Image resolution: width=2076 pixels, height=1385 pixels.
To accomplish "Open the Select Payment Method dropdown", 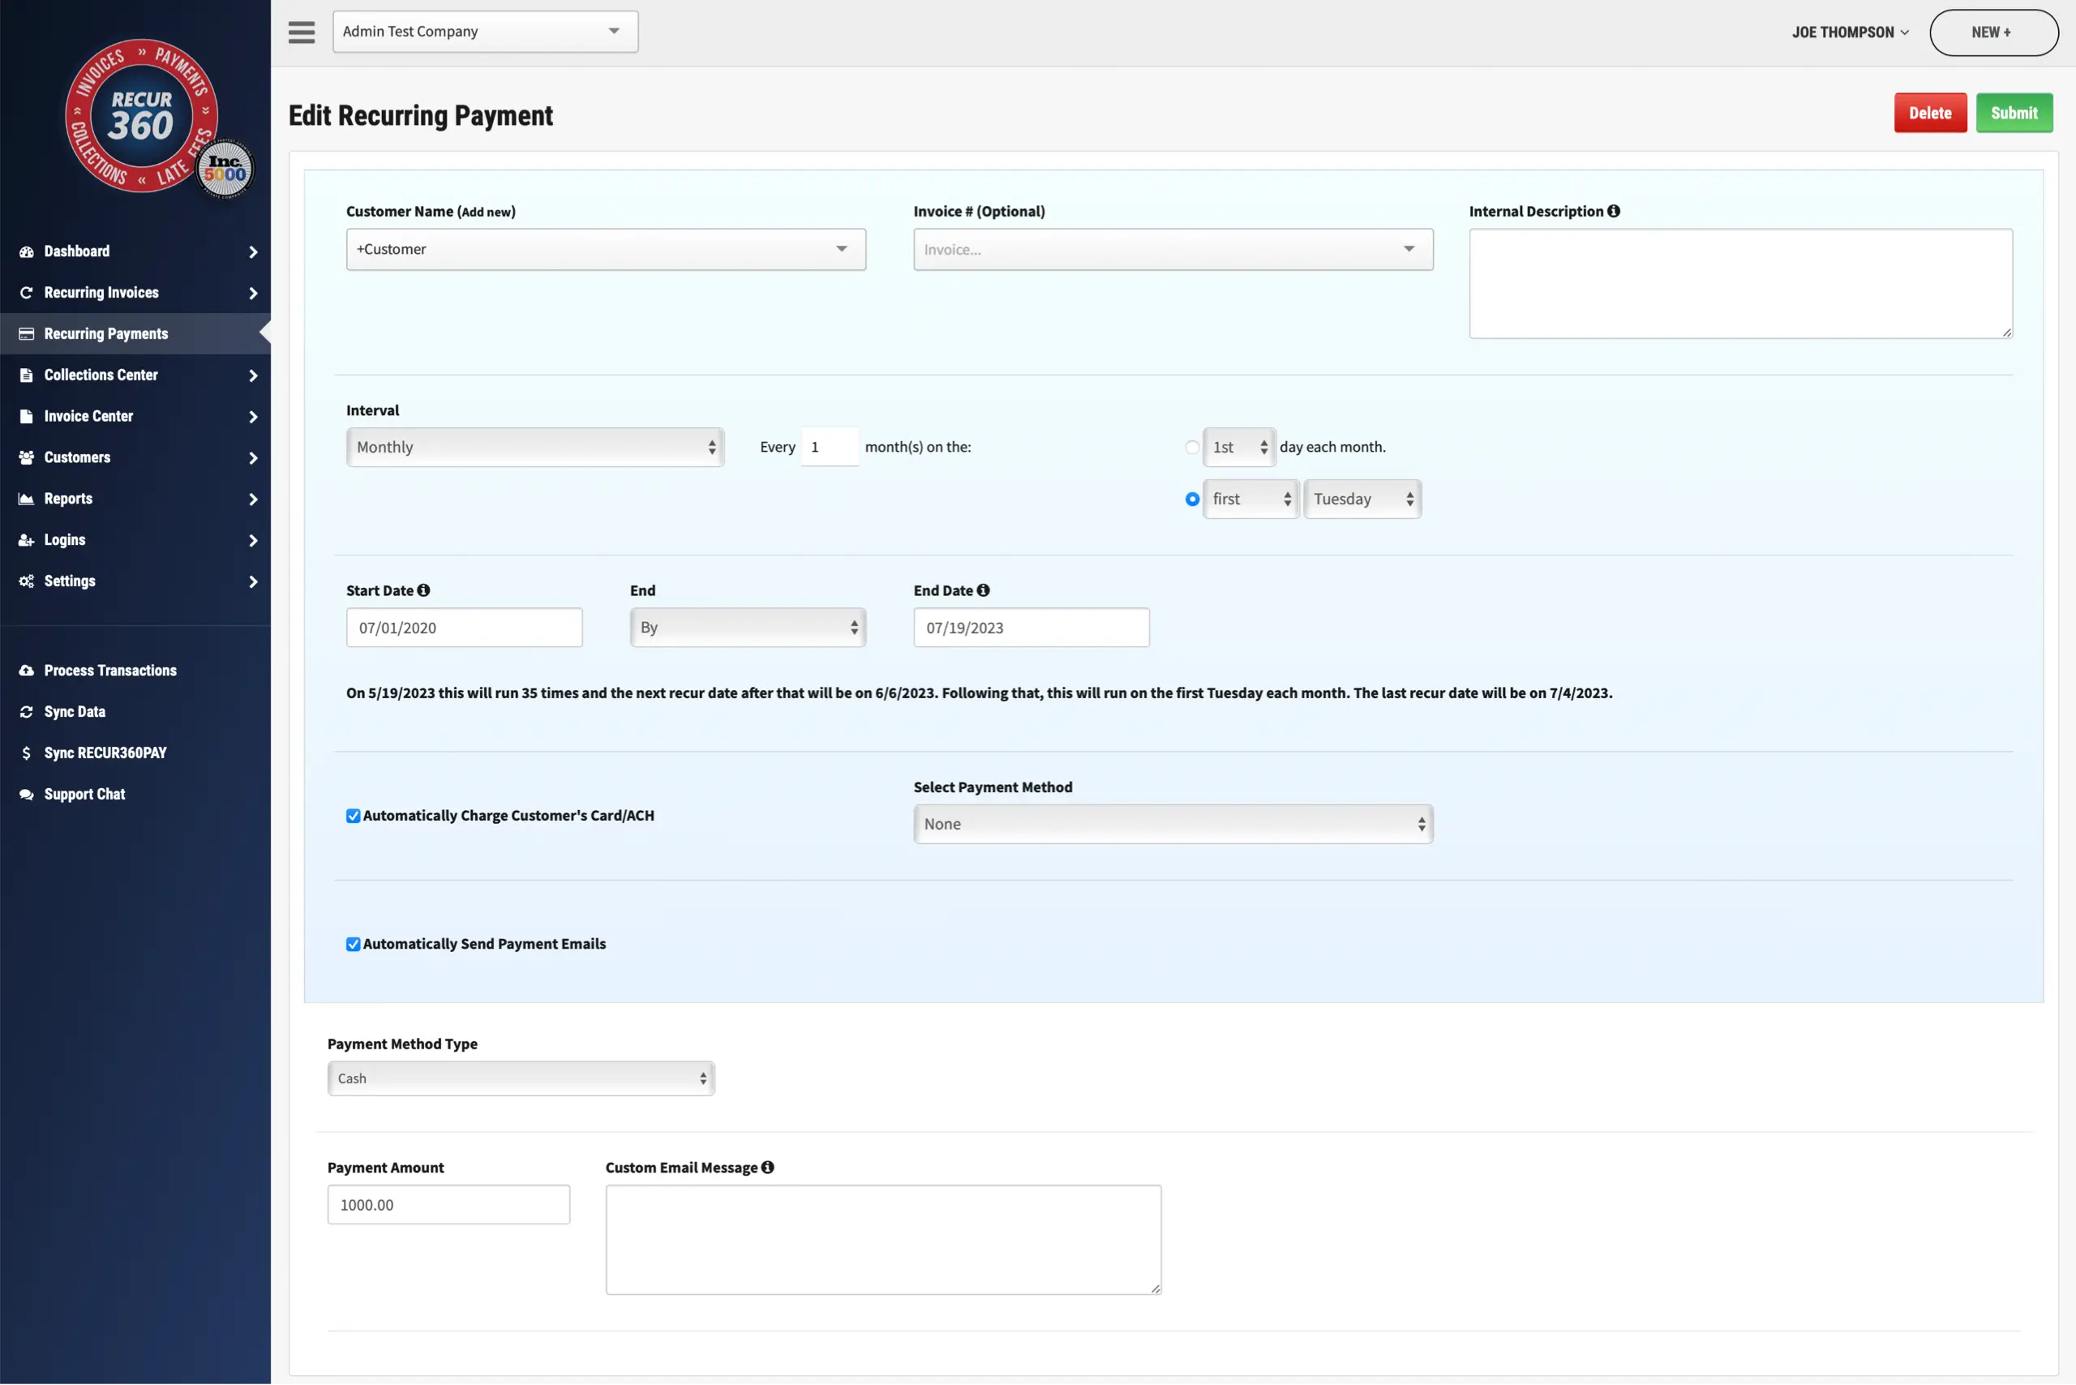I will click(x=1173, y=823).
